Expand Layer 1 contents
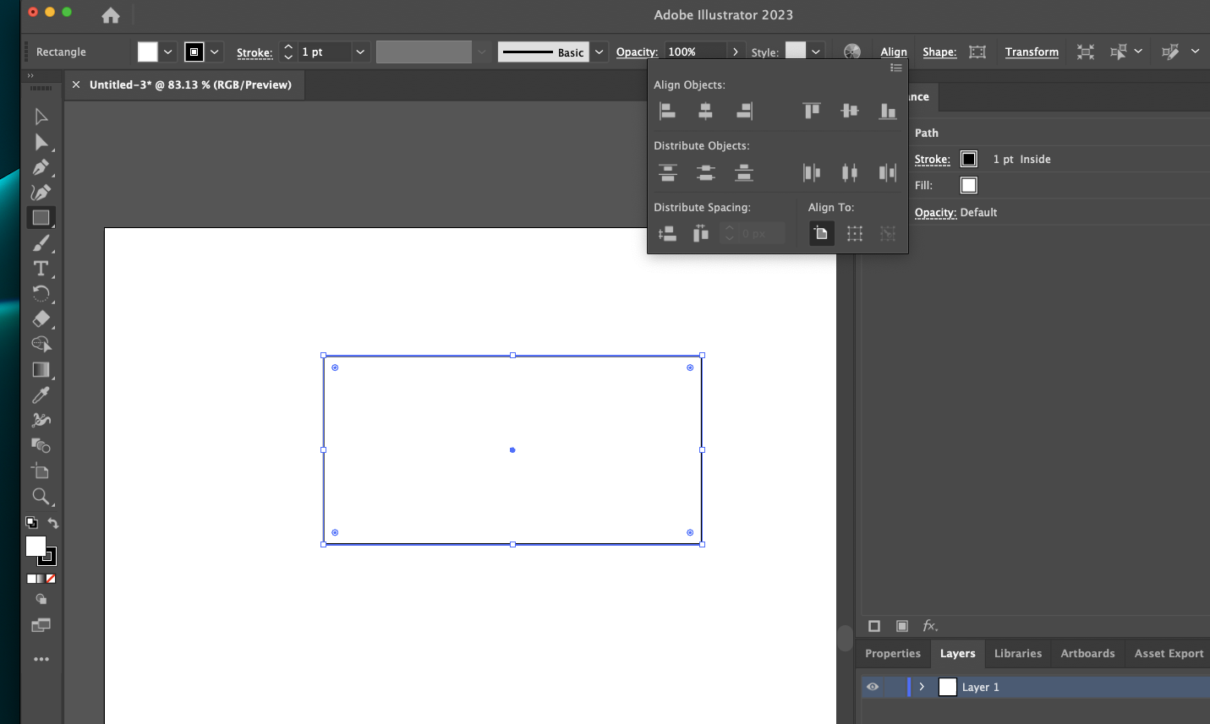This screenshot has width=1210, height=724. tap(922, 687)
